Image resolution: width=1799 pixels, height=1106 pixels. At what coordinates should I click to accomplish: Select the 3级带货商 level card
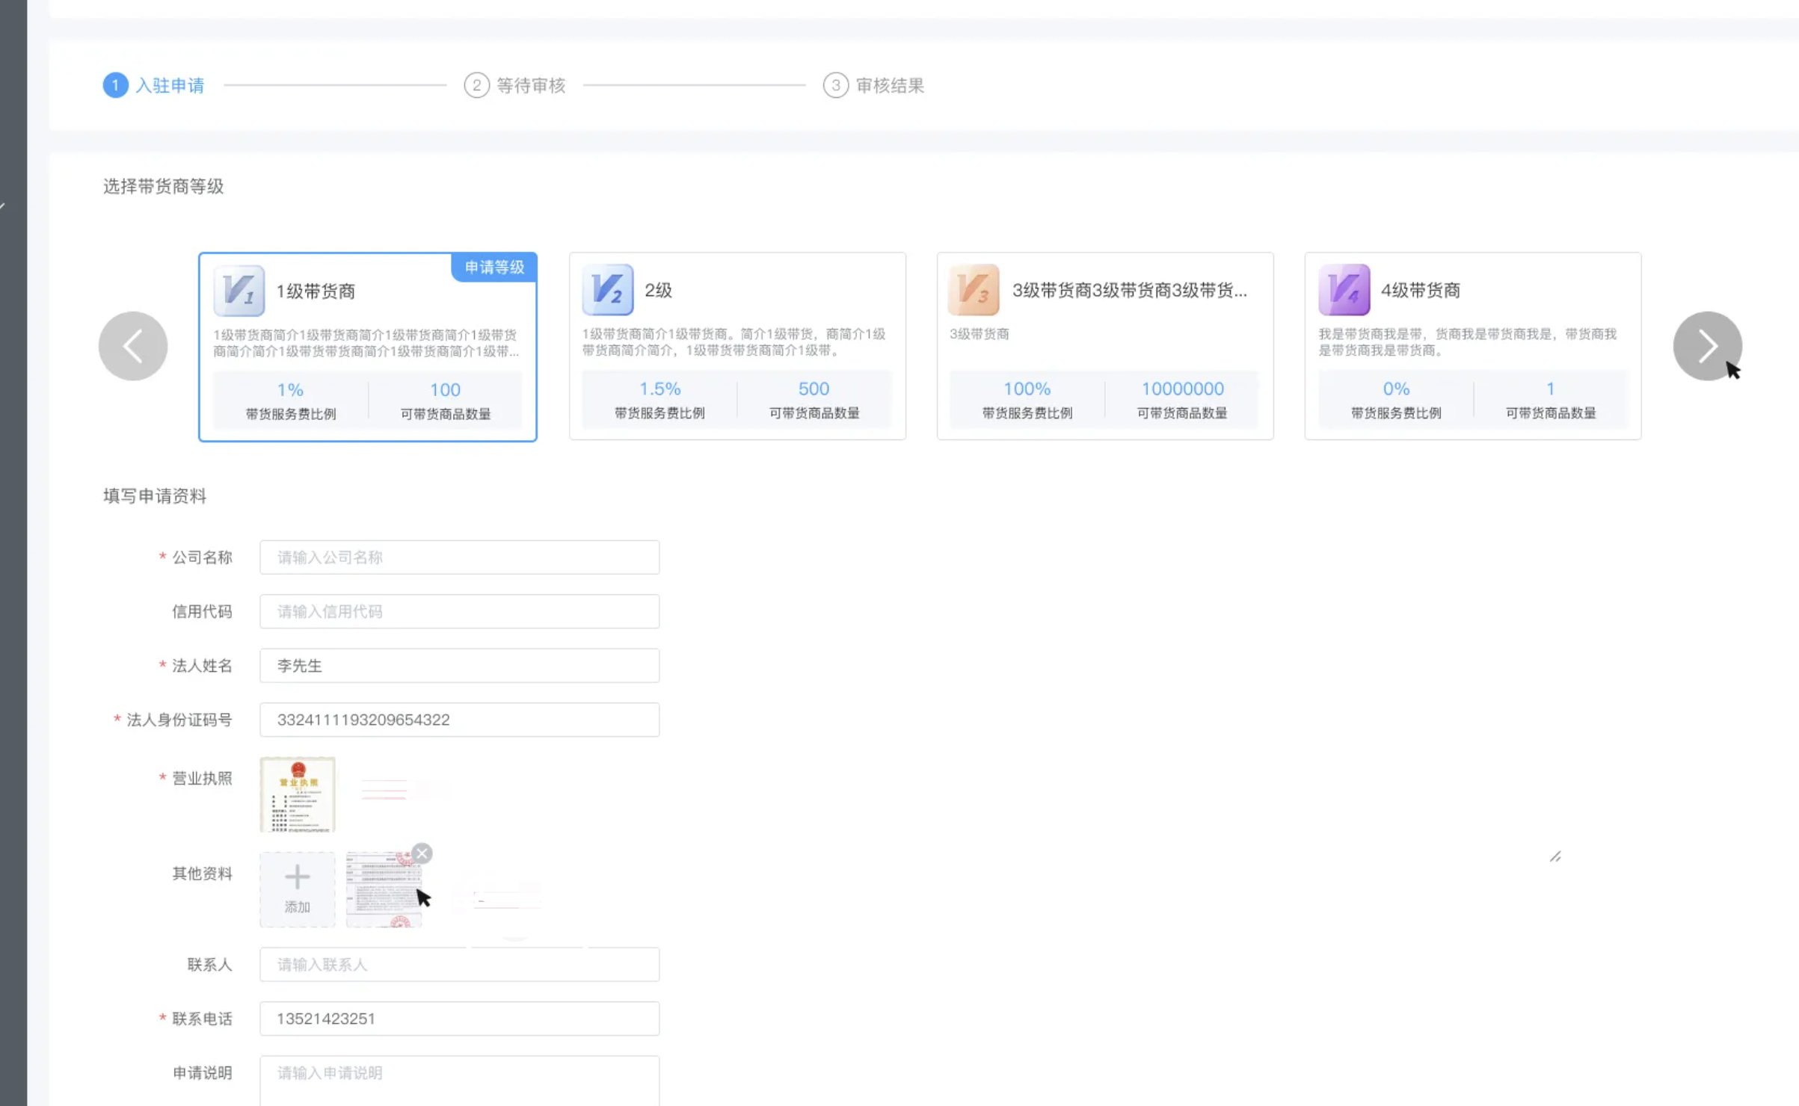pyautogui.click(x=1104, y=346)
